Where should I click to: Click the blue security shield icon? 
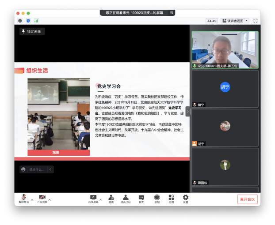pyautogui.click(x=28, y=21)
